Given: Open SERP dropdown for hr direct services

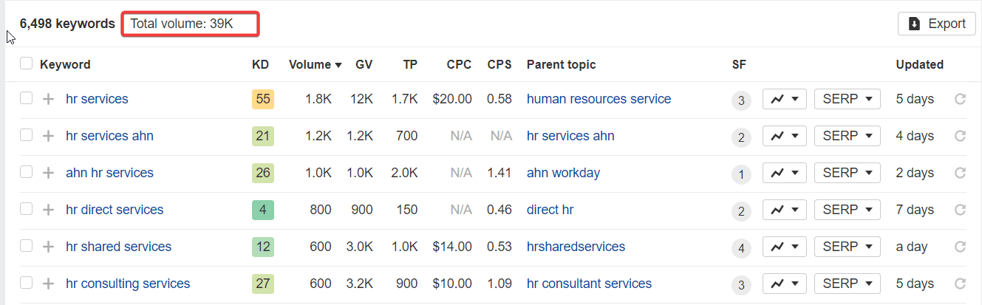Looking at the screenshot, I should point(848,210).
